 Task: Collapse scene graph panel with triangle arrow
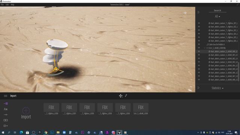[198, 12]
